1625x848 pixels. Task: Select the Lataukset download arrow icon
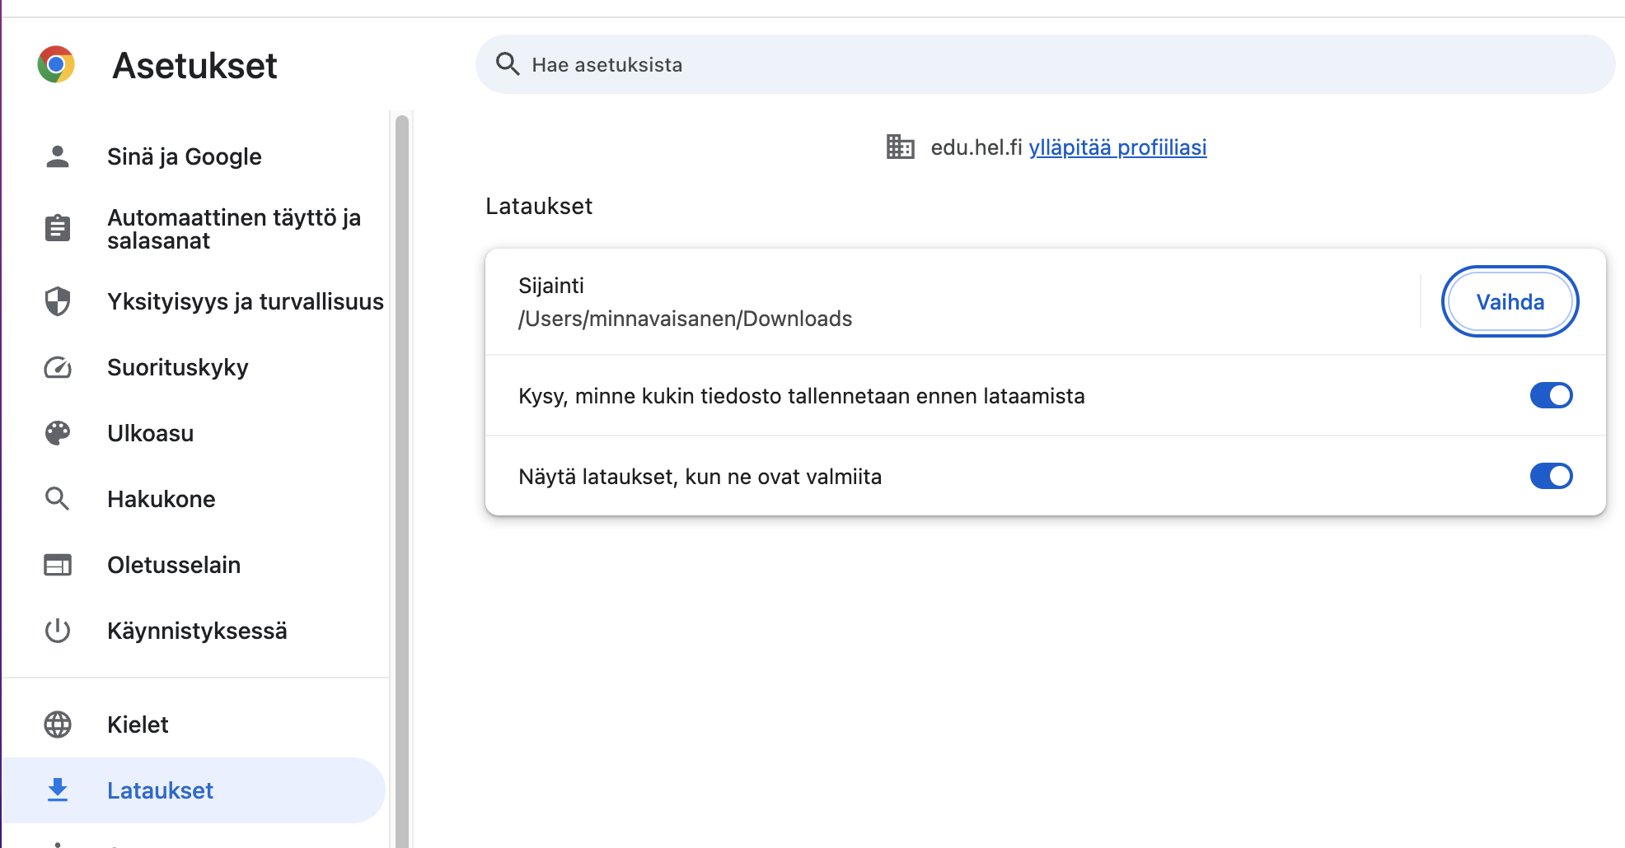click(x=57, y=790)
